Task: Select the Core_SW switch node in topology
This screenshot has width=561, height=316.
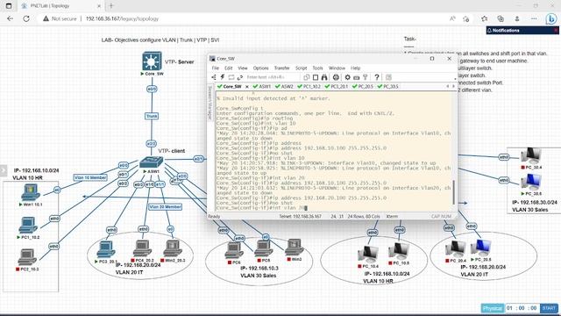Action: click(152, 61)
